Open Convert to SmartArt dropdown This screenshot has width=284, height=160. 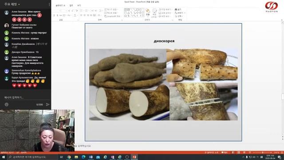click(x=113, y=16)
